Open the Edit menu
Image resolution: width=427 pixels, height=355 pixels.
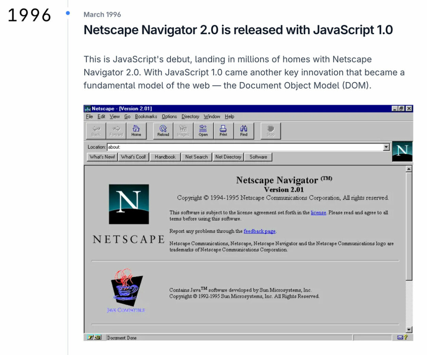[101, 116]
